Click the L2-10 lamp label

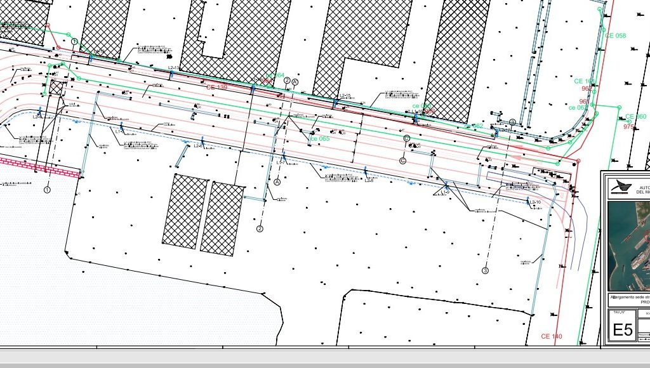pos(534,202)
